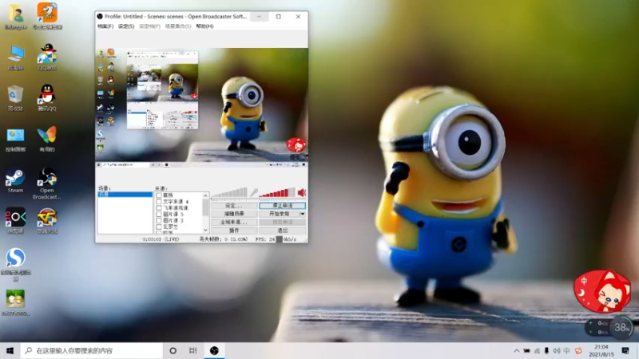Select the highlighted scene in scenes list
639x359 pixels.
125,195
